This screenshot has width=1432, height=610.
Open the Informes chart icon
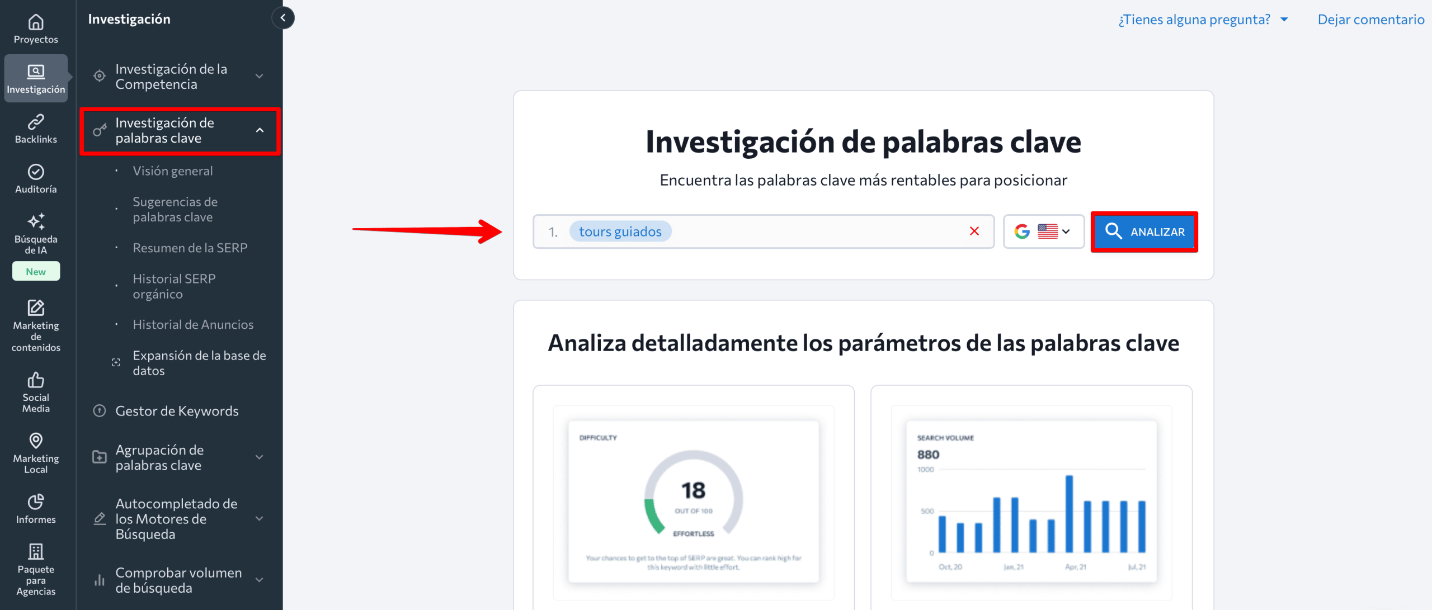[x=36, y=502]
